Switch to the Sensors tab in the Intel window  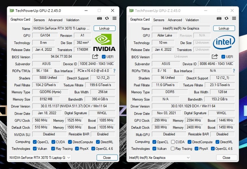158,20
